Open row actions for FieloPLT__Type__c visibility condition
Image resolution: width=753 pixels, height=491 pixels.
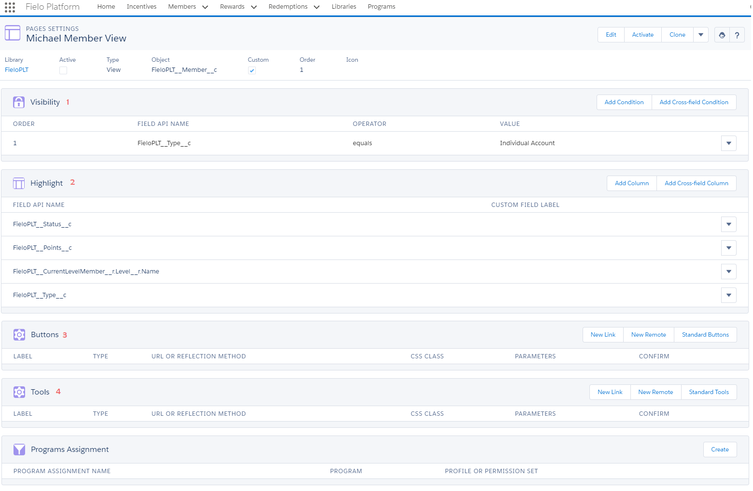point(729,143)
